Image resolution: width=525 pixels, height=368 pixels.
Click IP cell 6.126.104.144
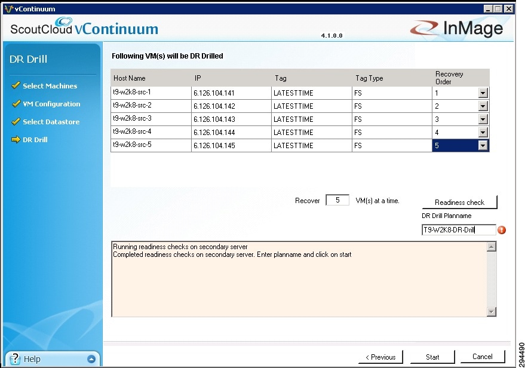[231, 132]
